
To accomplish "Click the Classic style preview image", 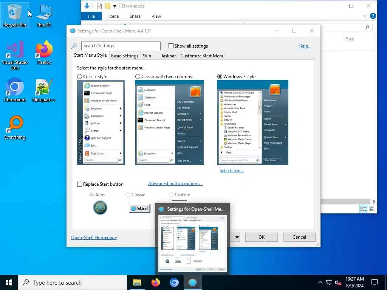I will coord(101,123).
